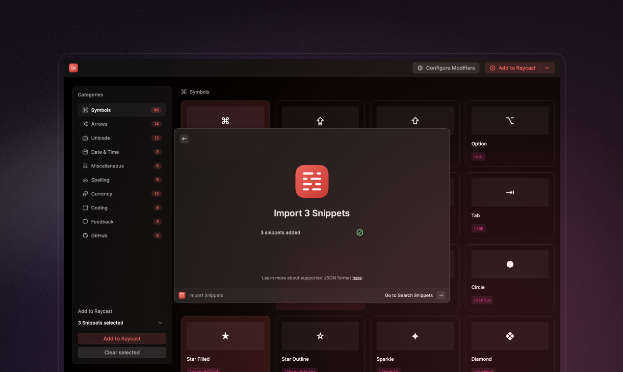Select the Arrows category
The width and height of the screenshot is (623, 372).
click(x=122, y=124)
